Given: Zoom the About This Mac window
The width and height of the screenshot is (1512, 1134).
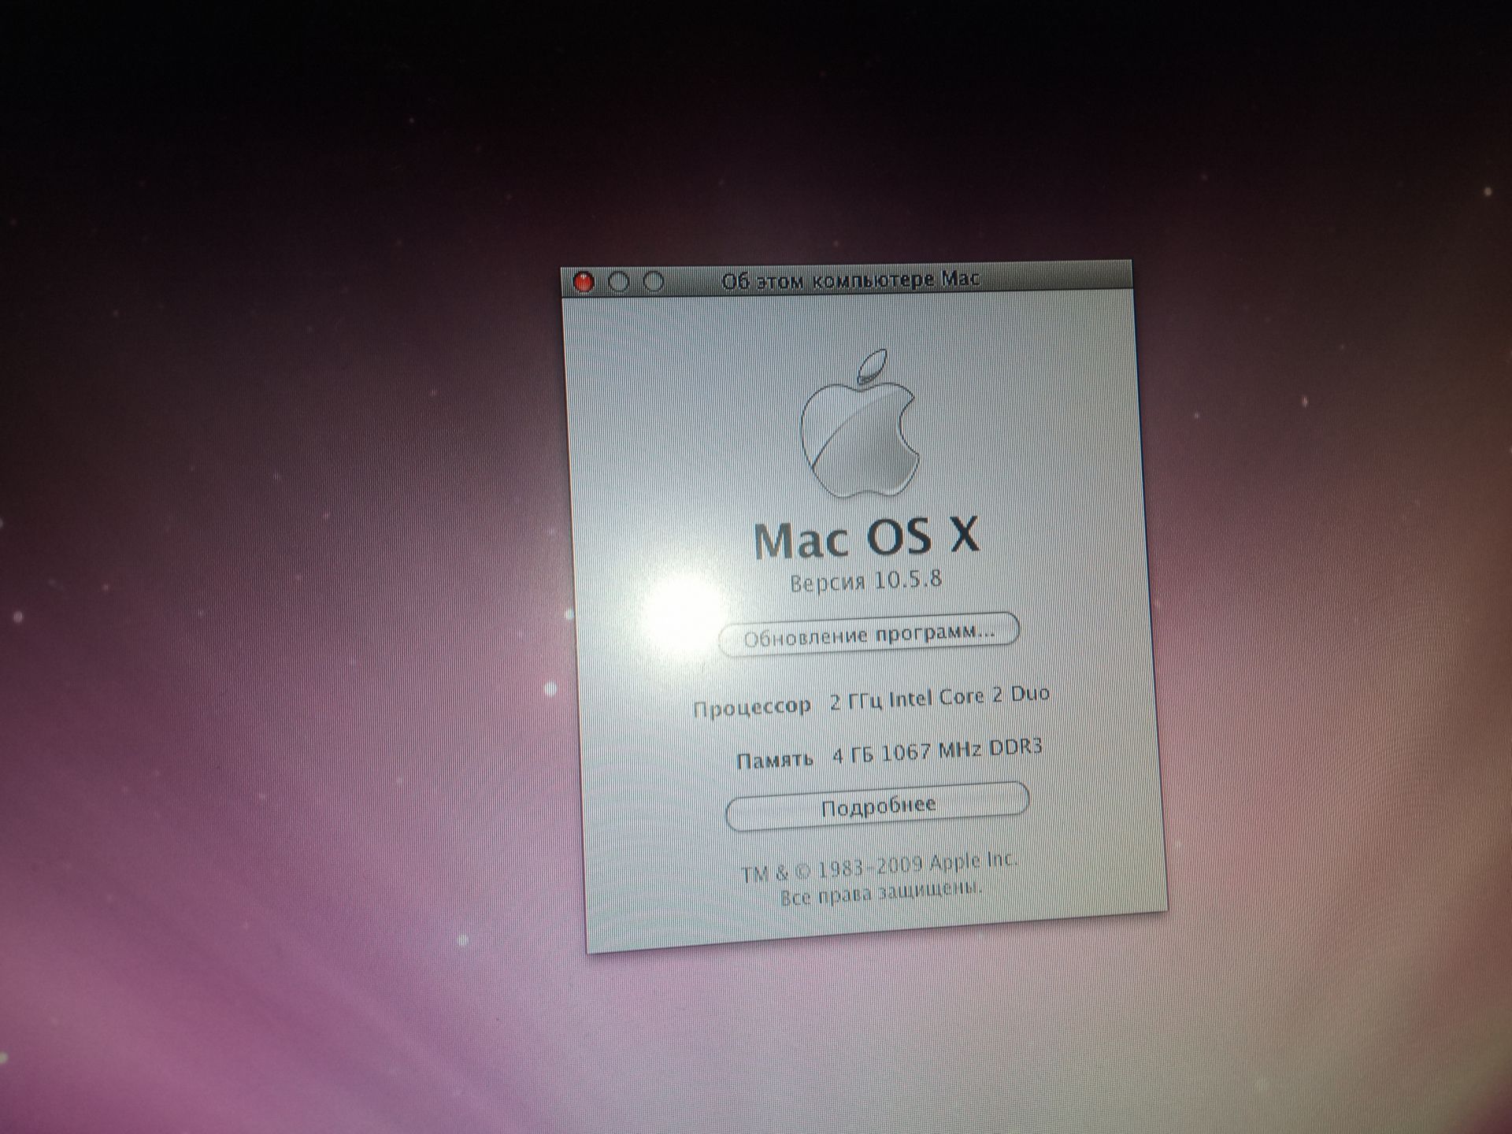Looking at the screenshot, I should [x=654, y=281].
